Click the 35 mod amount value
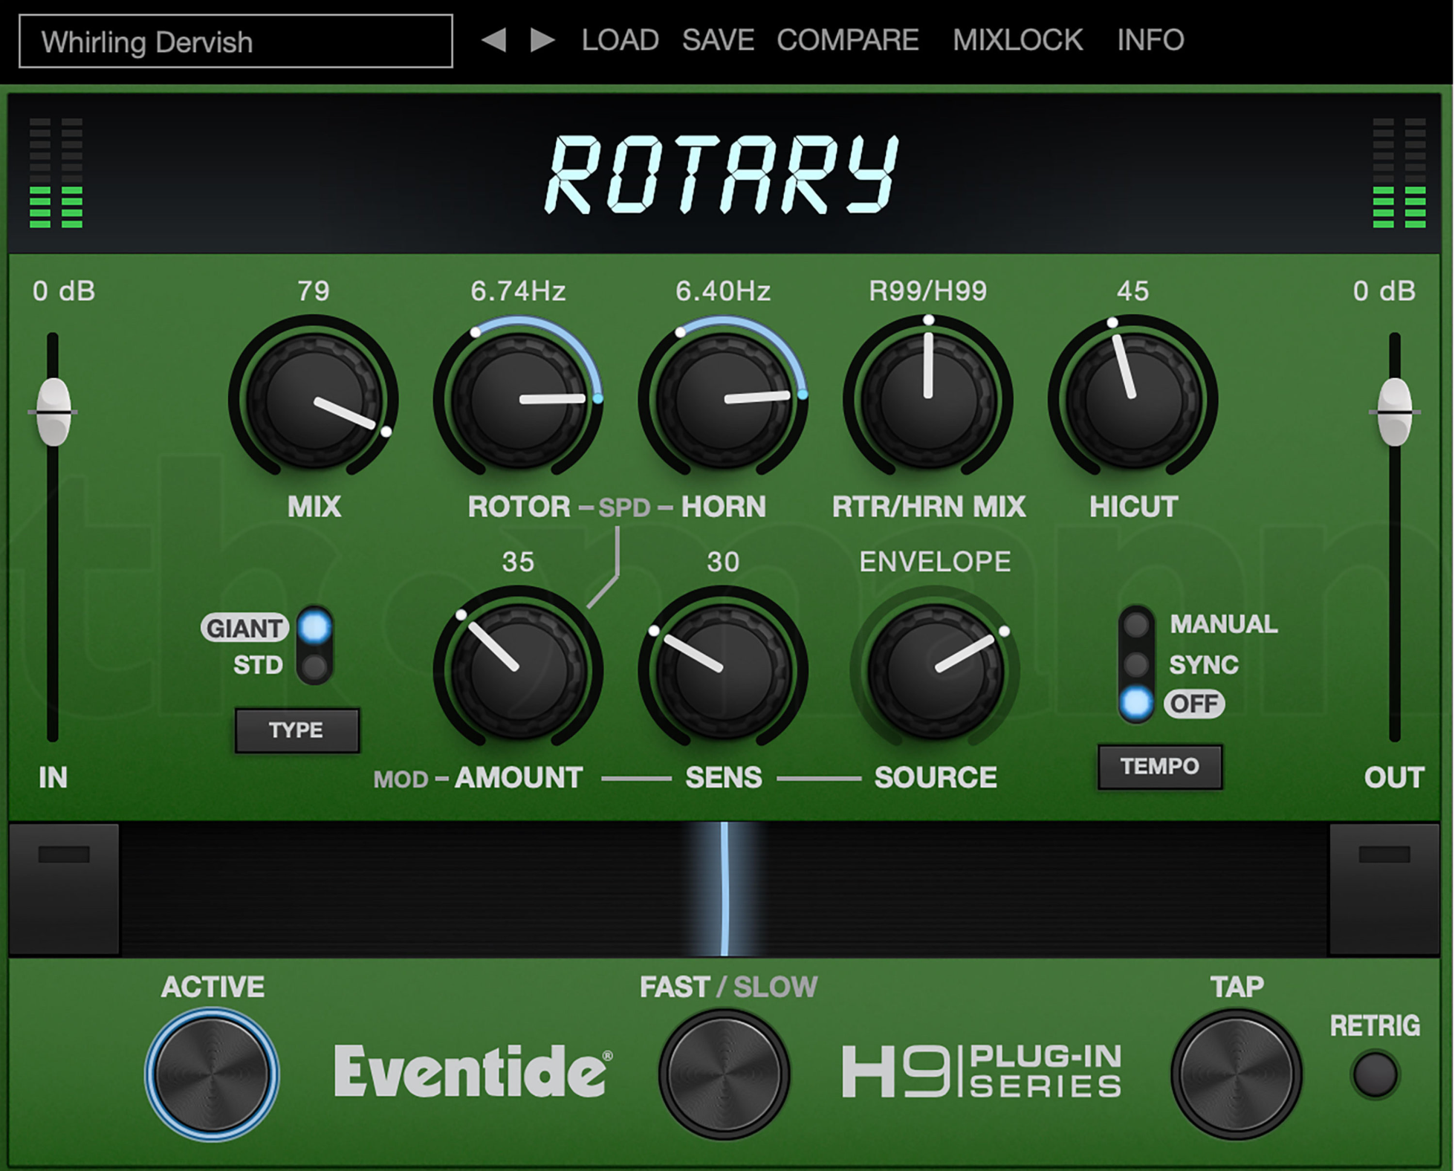Screen dimensions: 1455x1171 click(x=518, y=562)
